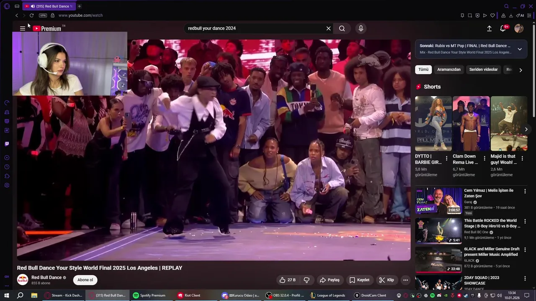Show more filter chips with the right arrow
This screenshot has width=536, height=301.
[521, 70]
